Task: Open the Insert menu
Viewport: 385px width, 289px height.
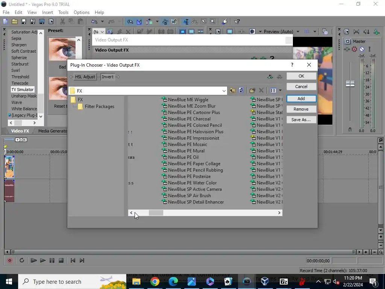Action: point(47,12)
